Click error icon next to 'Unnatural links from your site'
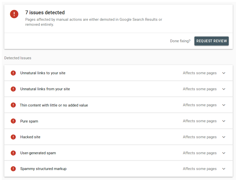237x181 pixels. tap(13, 89)
